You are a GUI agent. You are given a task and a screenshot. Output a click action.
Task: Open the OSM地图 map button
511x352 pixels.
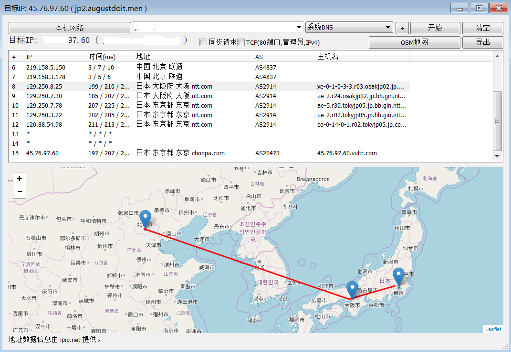414,42
